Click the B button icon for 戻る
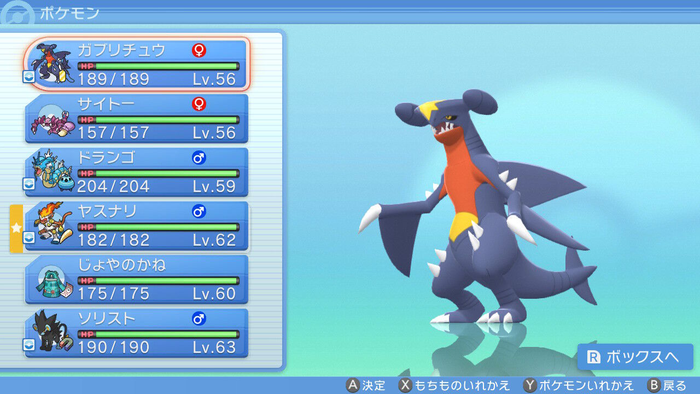This screenshot has width=700, height=394. [x=654, y=385]
